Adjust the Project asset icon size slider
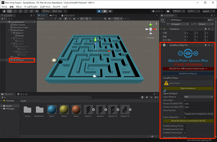The width and height of the screenshot is (217, 142). pyautogui.click(x=152, y=136)
